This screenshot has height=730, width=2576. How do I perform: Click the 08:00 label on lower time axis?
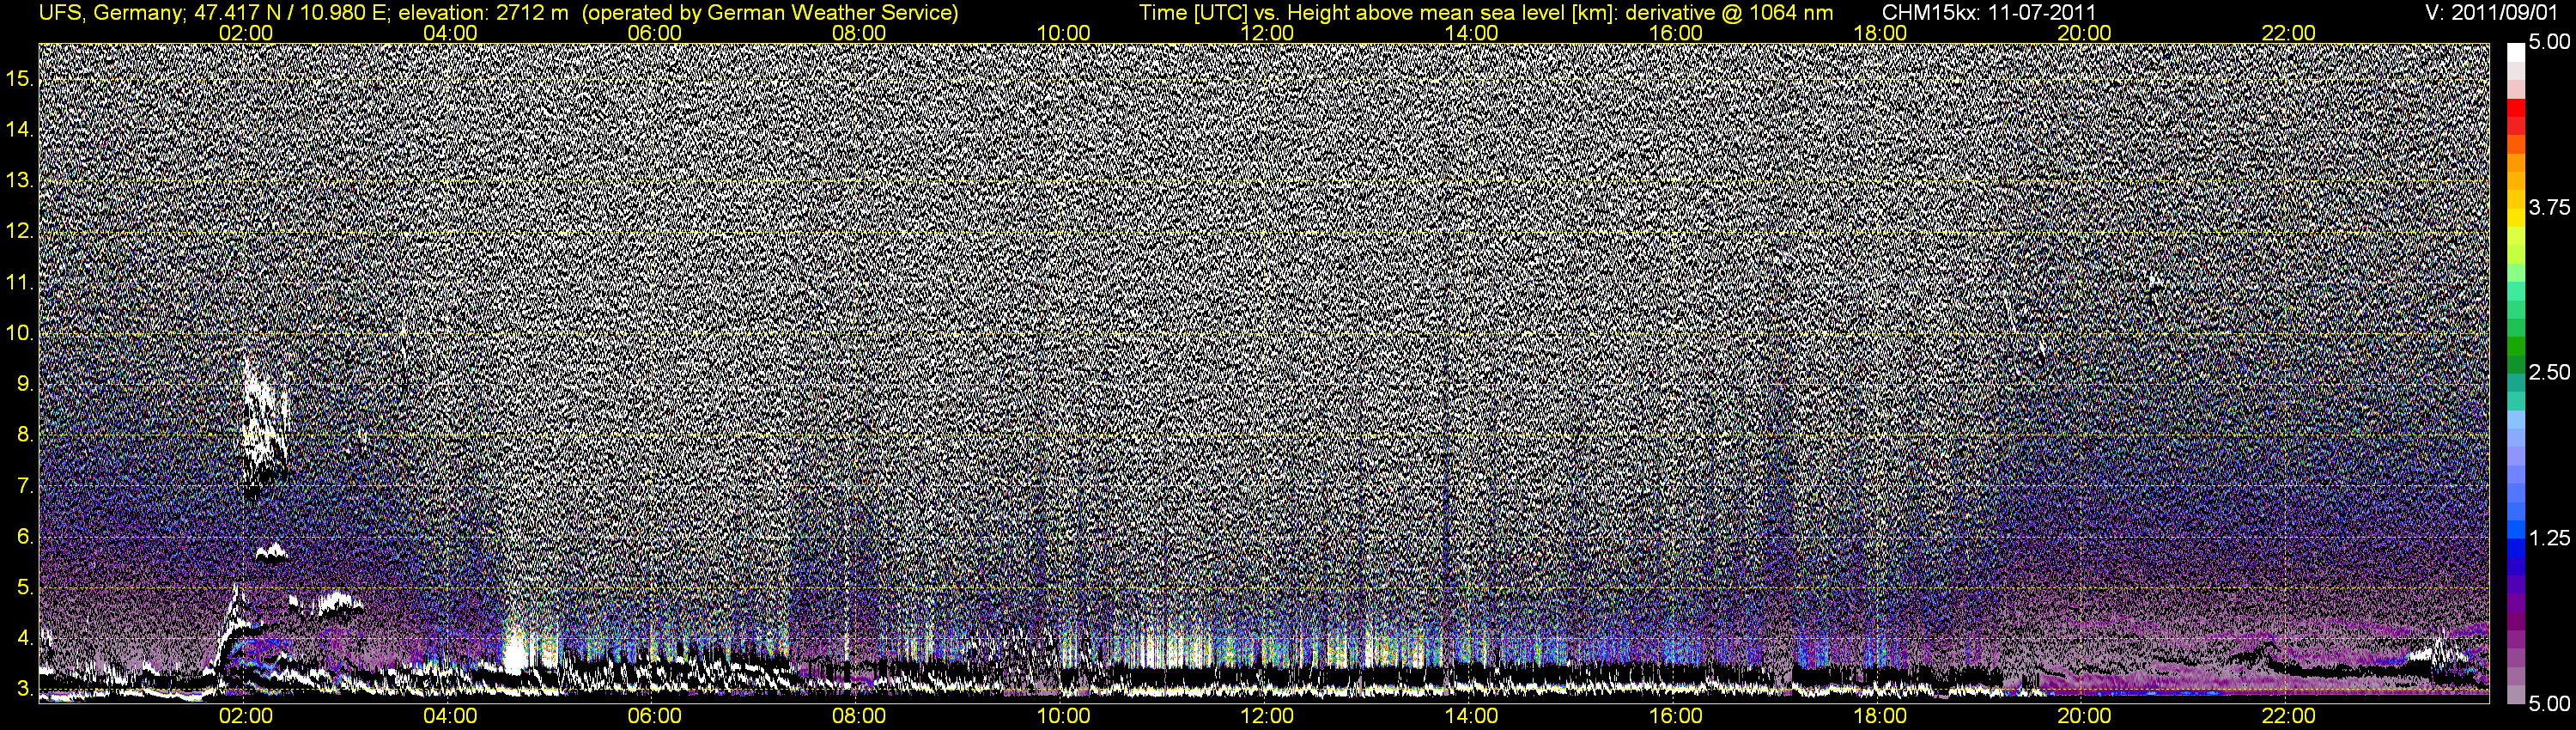[859, 716]
